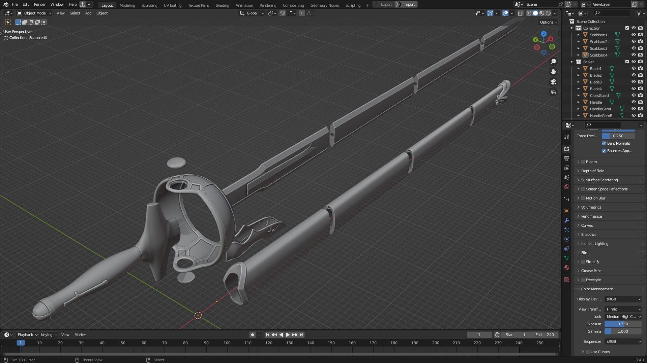Open the Scene properties tab
Screen dimensions: 647x363
(567, 177)
